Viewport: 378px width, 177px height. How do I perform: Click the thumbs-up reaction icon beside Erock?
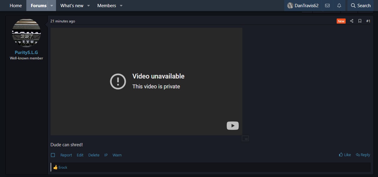click(x=55, y=167)
